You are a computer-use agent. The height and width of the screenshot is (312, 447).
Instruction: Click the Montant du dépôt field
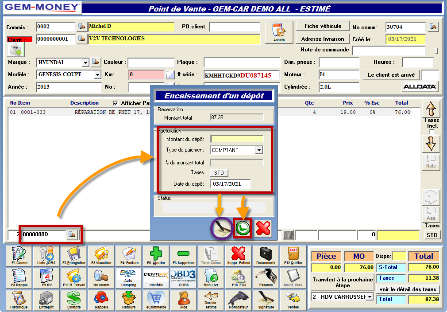click(x=237, y=139)
